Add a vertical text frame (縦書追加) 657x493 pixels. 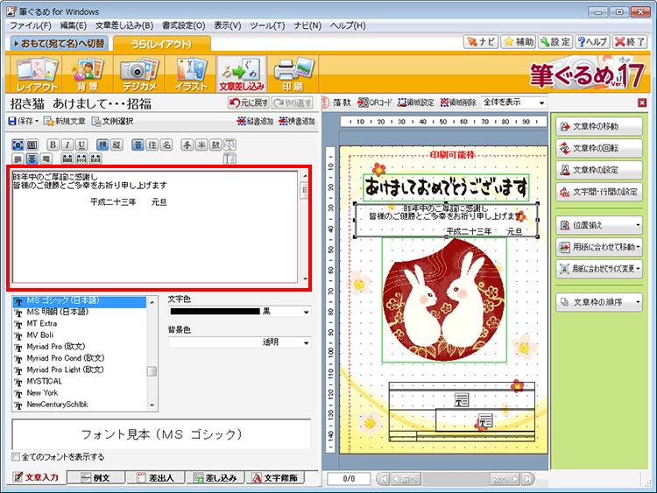255,122
